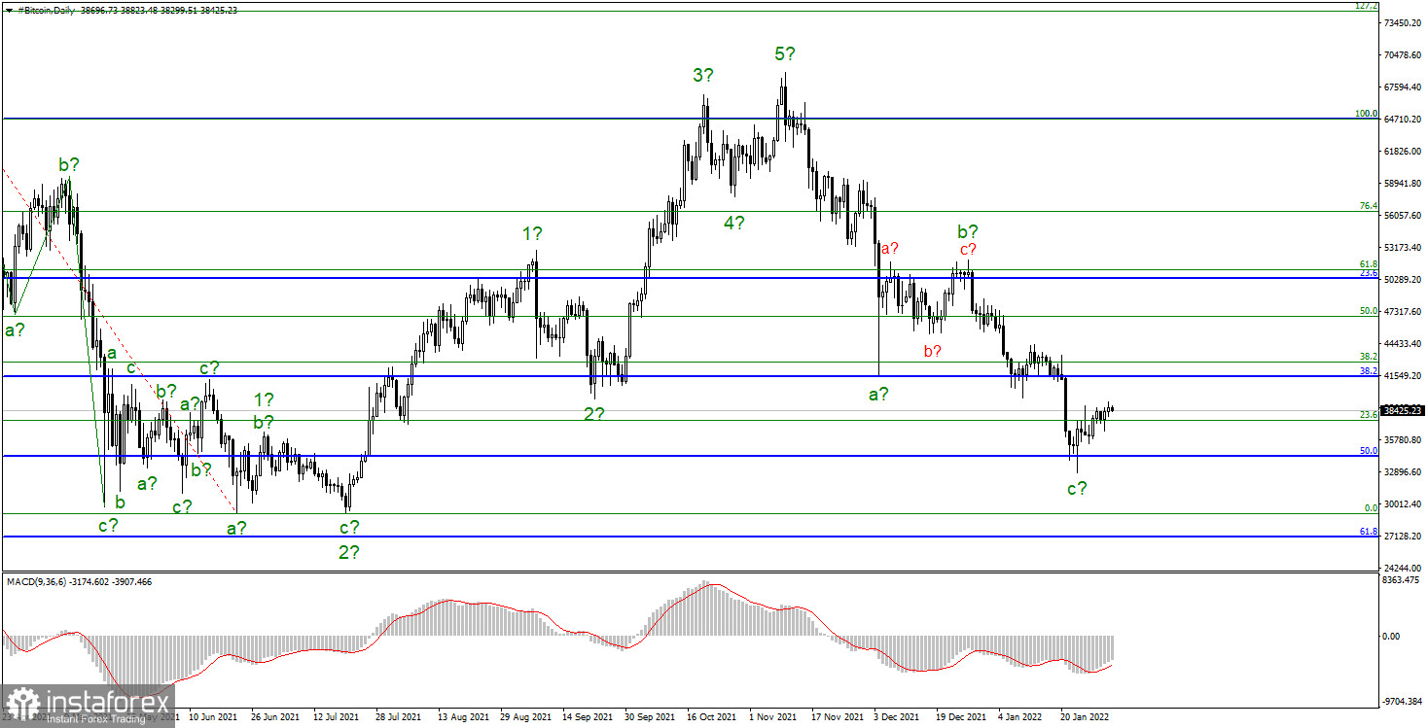This screenshot has height=728, width=1428.
Task: Select the green 3? wave label
Action: (x=704, y=75)
